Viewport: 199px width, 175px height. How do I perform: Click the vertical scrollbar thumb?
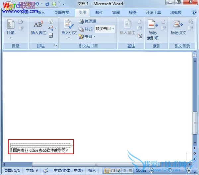(x=195, y=123)
